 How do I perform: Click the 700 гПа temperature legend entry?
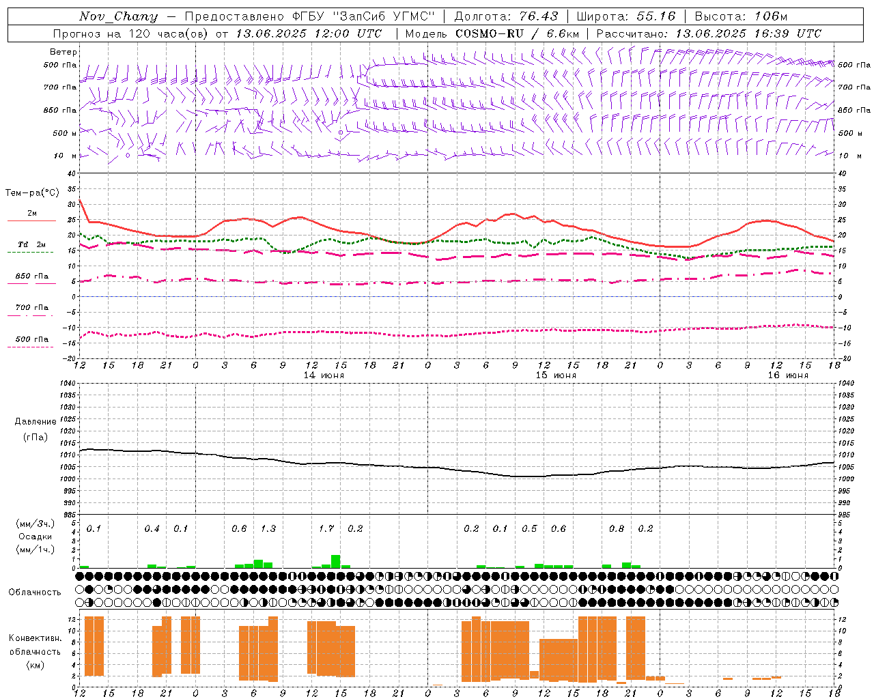point(31,308)
